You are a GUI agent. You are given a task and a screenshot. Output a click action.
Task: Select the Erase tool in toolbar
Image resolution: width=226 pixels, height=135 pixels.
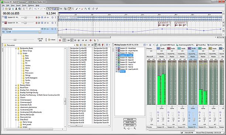click(82, 9)
